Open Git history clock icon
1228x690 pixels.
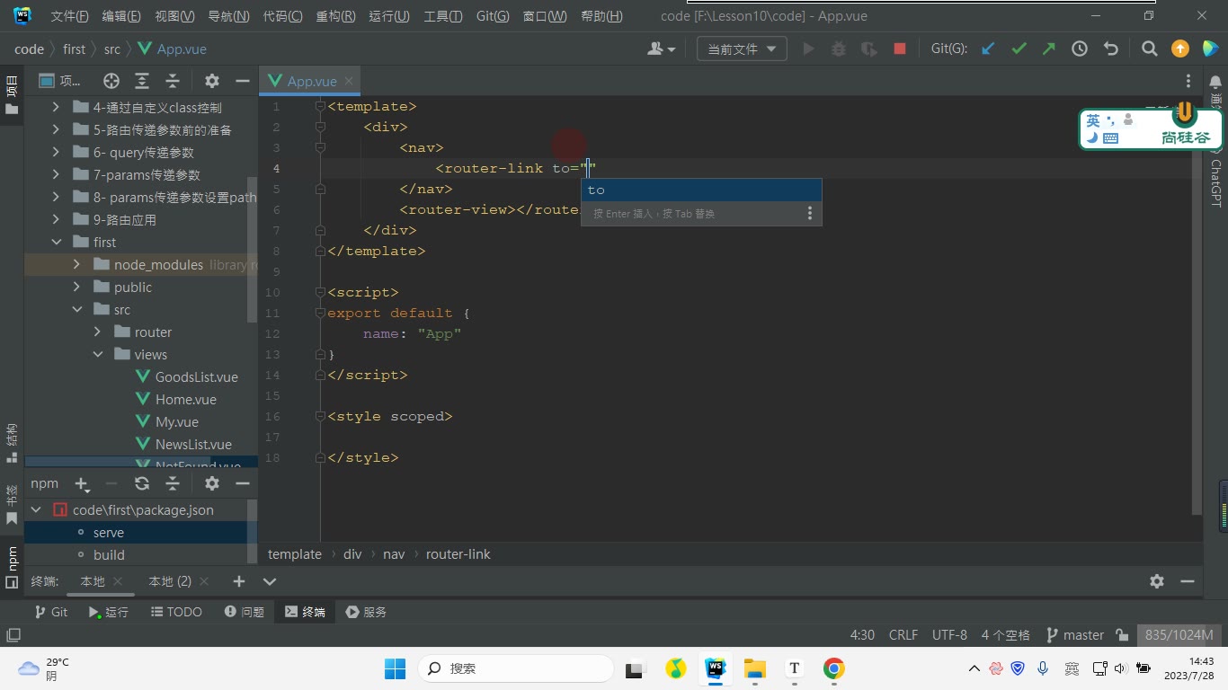[x=1080, y=49]
